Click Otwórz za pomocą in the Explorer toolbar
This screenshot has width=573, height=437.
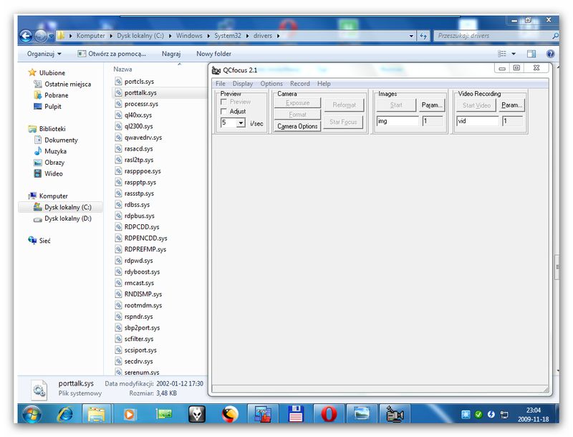[112, 54]
